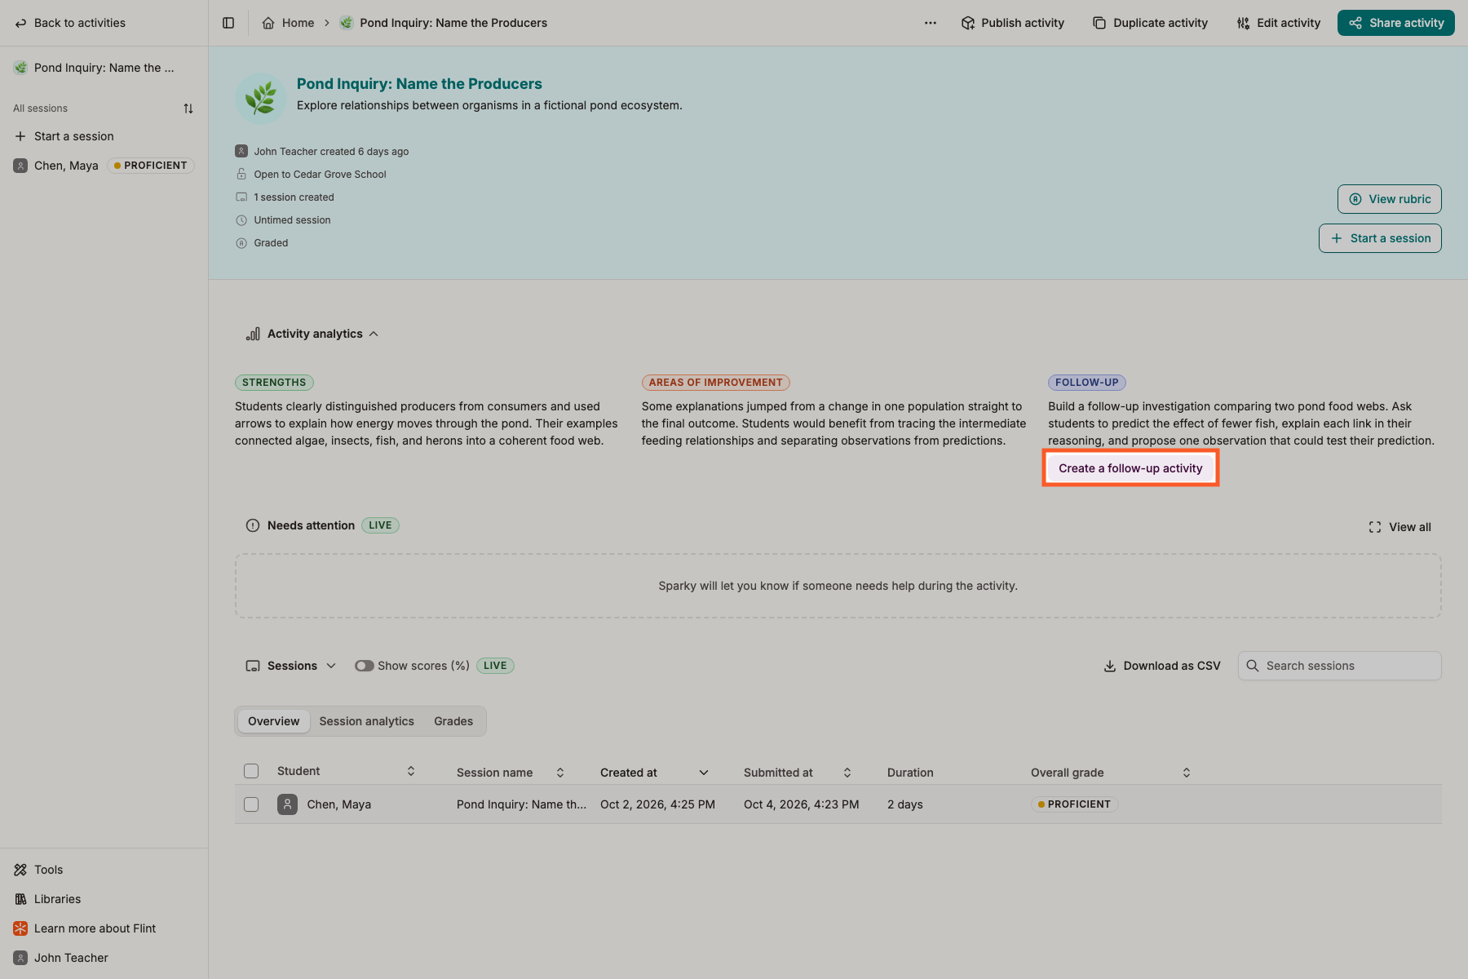
Task: Click Start a session button in header
Action: click(x=1380, y=238)
